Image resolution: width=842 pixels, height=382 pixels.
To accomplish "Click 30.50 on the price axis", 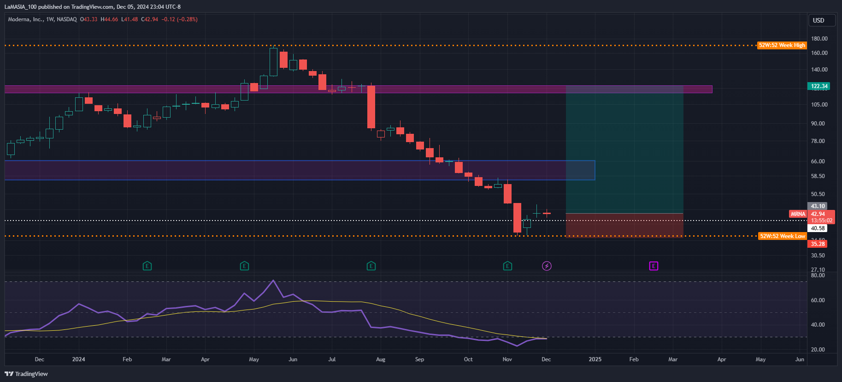I will (818, 256).
